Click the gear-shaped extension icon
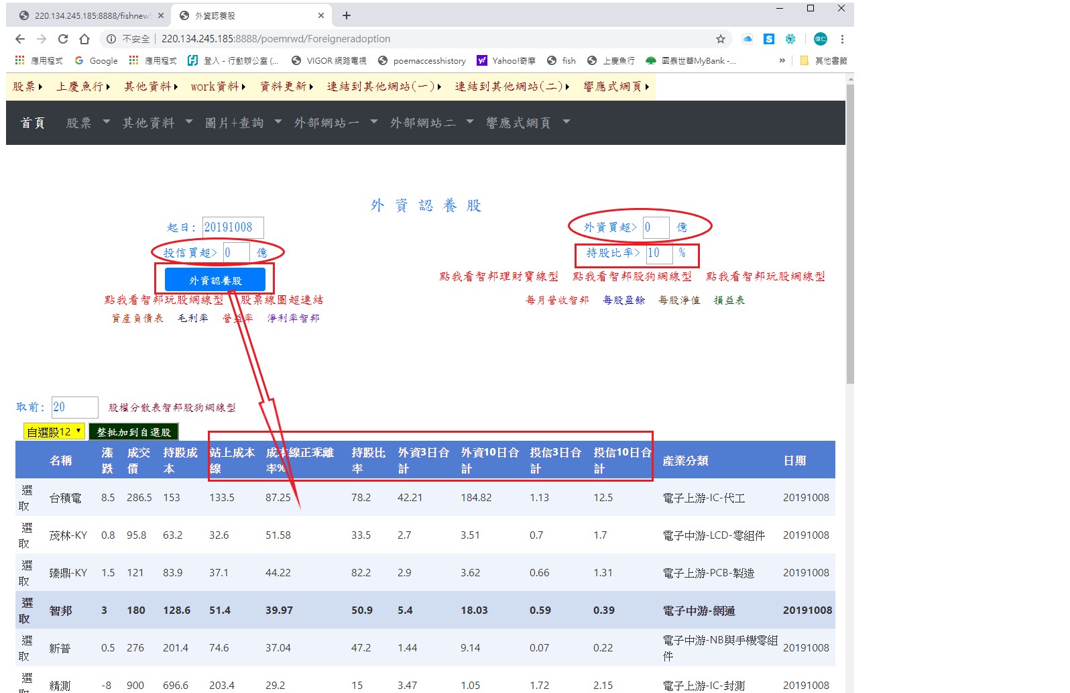 (x=790, y=39)
